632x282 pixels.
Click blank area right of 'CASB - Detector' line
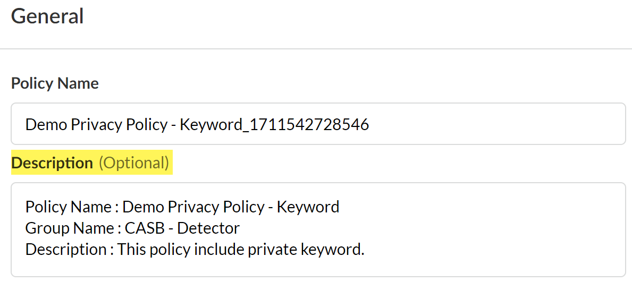pos(425,228)
